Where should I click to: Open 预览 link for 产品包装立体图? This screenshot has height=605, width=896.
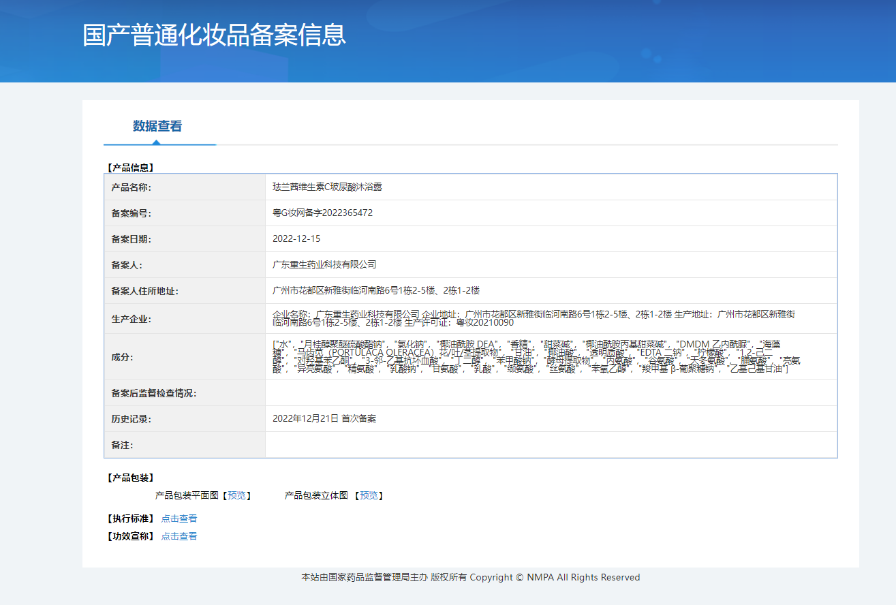pyautogui.click(x=369, y=495)
